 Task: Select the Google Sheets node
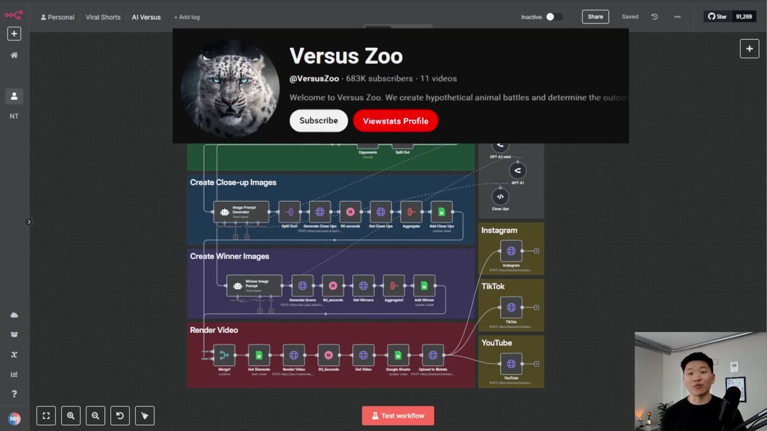point(398,355)
